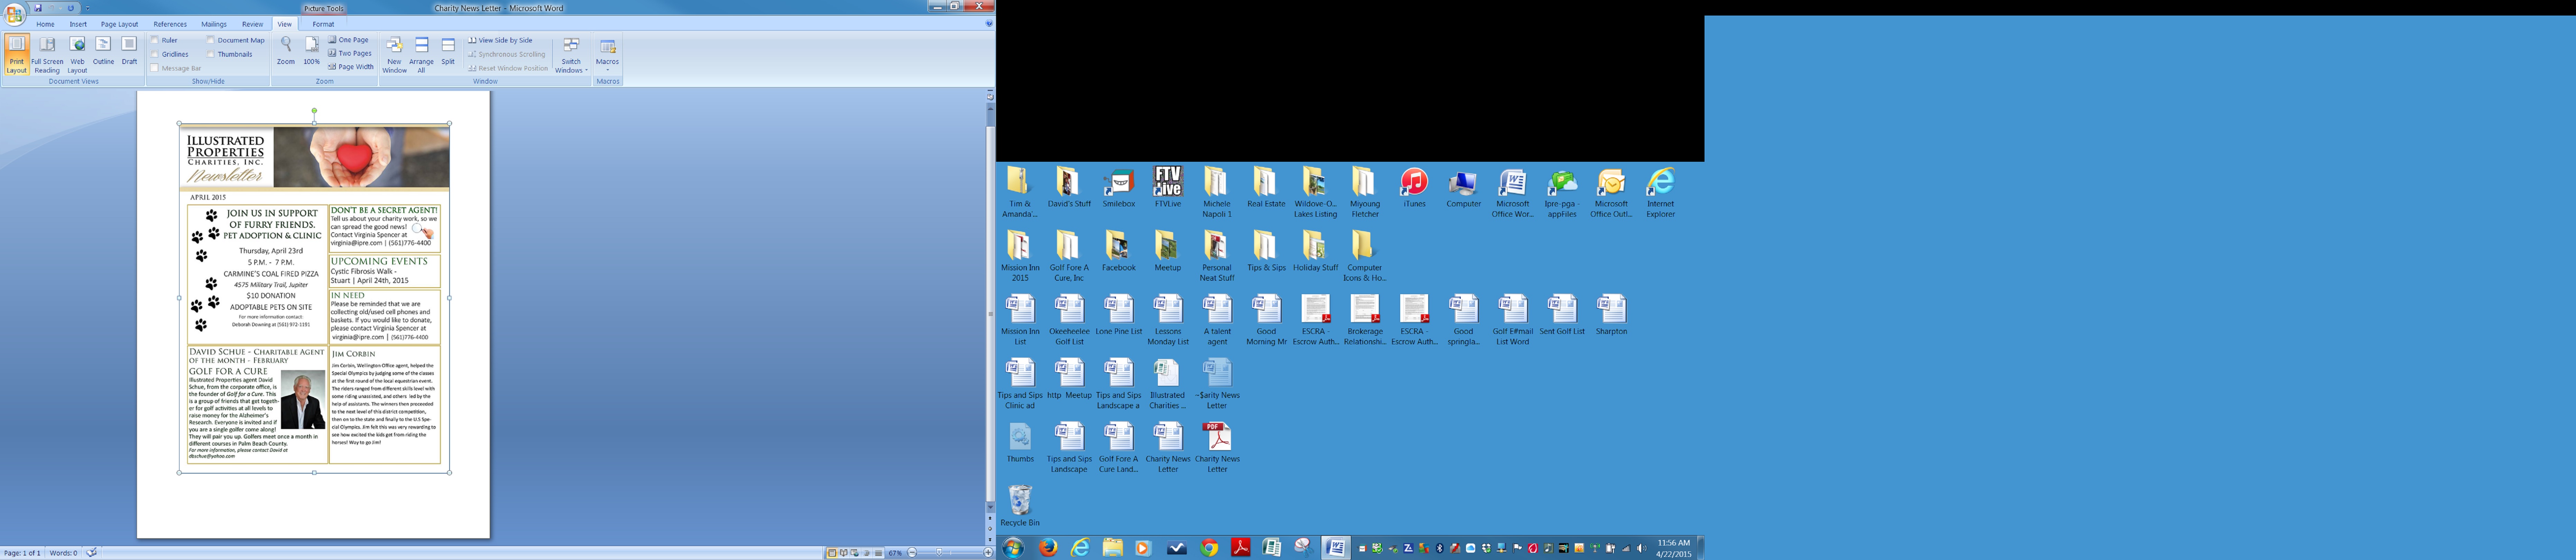The width and height of the screenshot is (2576, 560).
Task: Switch to the Page Layout tab
Action: (119, 24)
